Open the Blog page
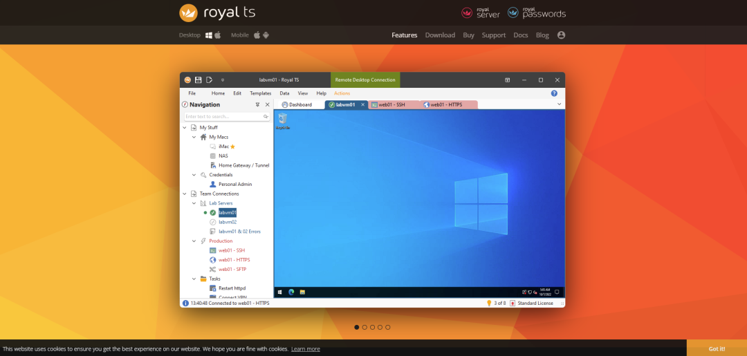Viewport: 747px width, 356px height. [542, 35]
